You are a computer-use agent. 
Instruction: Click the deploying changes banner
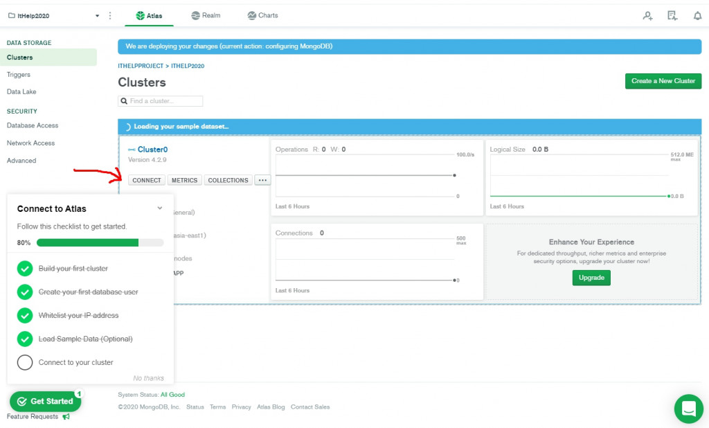410,46
